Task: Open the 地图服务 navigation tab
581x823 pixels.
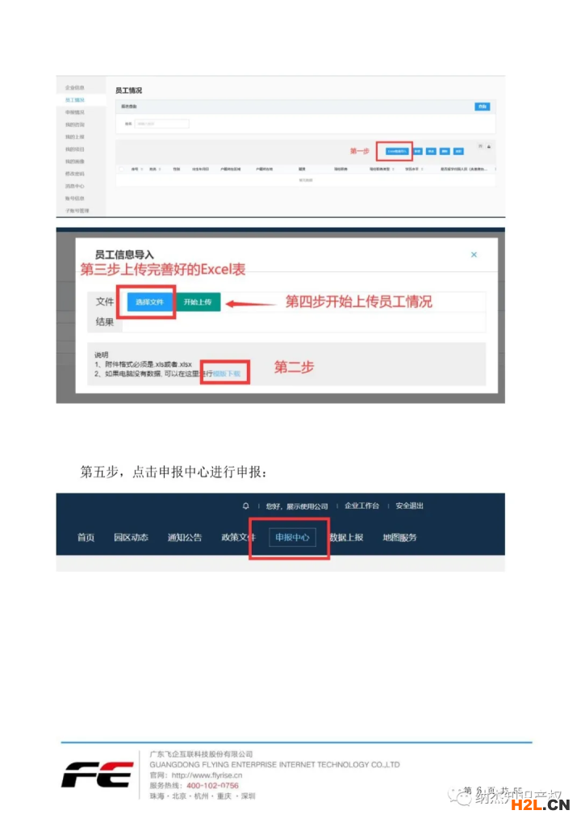Action: tap(399, 537)
